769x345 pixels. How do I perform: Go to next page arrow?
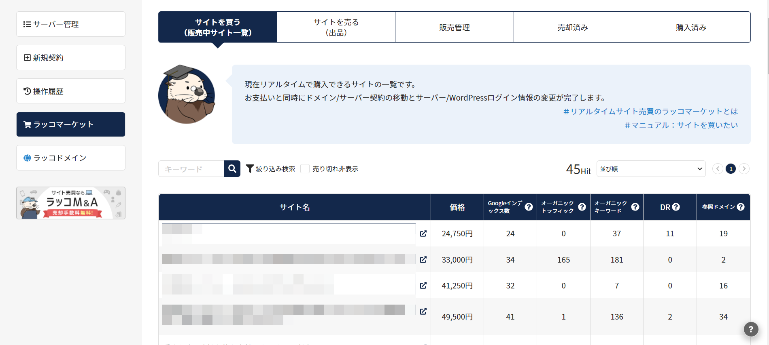[744, 169]
